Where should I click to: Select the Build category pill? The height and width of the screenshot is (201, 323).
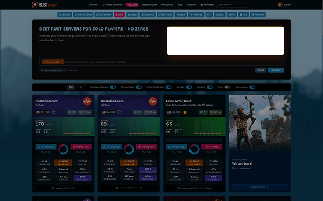(132, 14)
